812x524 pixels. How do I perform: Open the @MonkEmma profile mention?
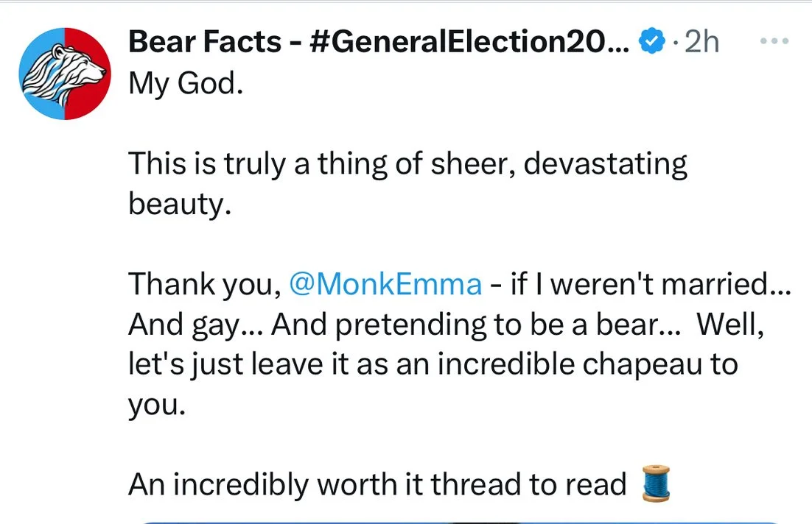pyautogui.click(x=385, y=283)
